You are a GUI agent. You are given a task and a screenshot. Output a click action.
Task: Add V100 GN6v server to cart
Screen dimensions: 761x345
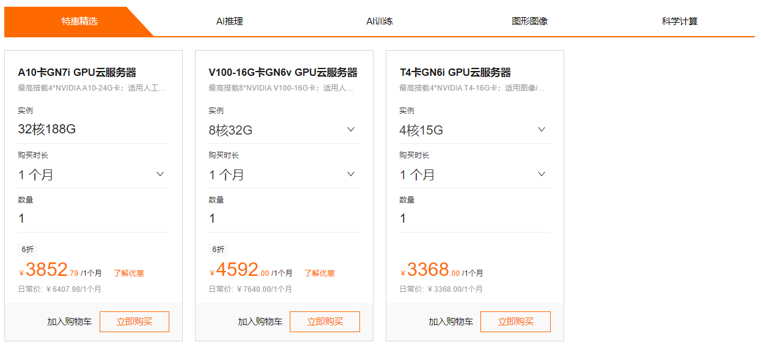pos(260,322)
